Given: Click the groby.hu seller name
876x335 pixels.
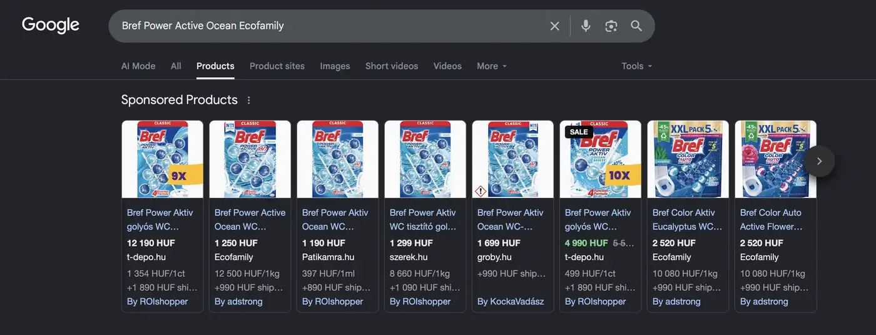Looking at the screenshot, I should (x=494, y=257).
